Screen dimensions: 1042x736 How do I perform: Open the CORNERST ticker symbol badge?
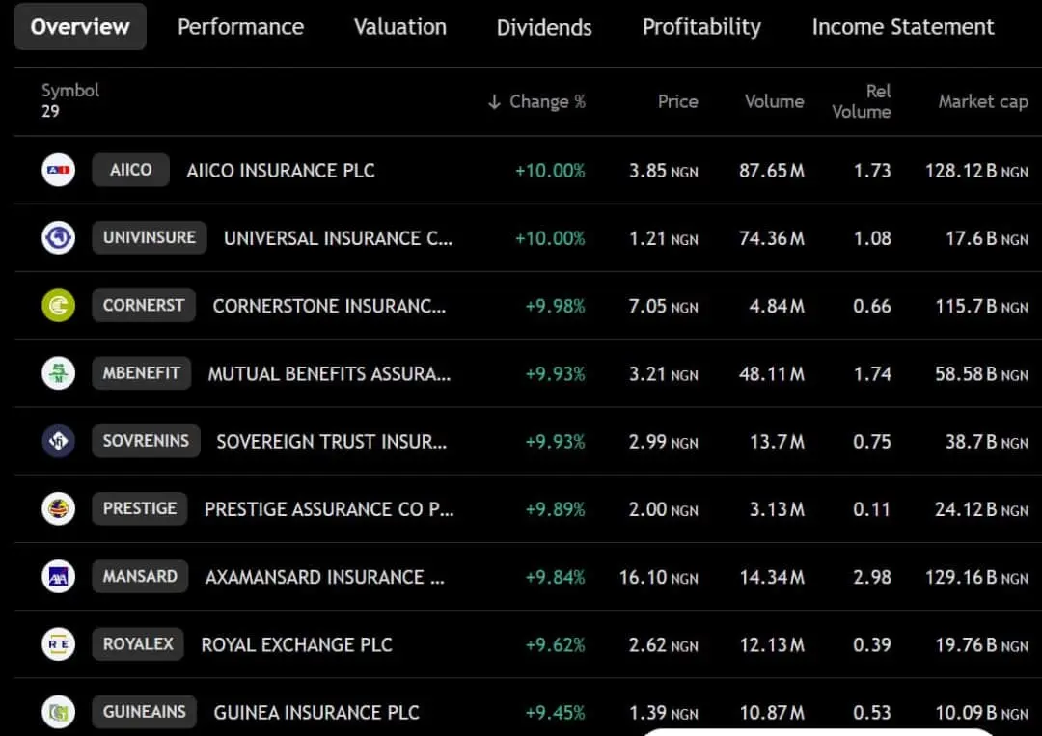click(x=144, y=306)
